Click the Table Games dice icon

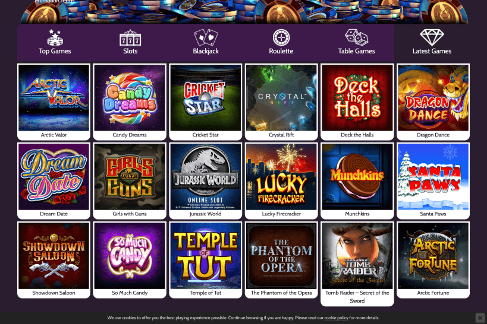357,37
